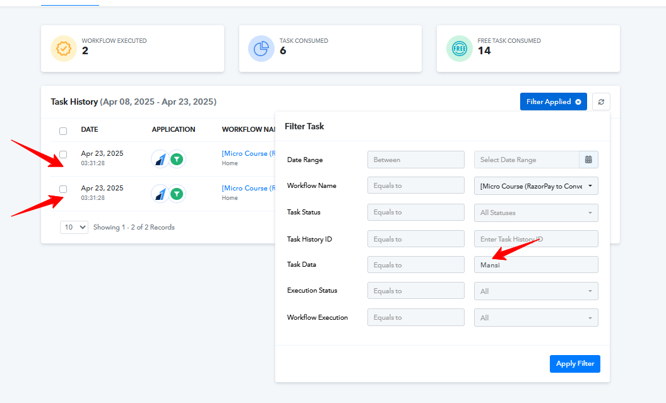Click the Workflow Execution Equals to field
666x403 pixels.
(x=416, y=317)
